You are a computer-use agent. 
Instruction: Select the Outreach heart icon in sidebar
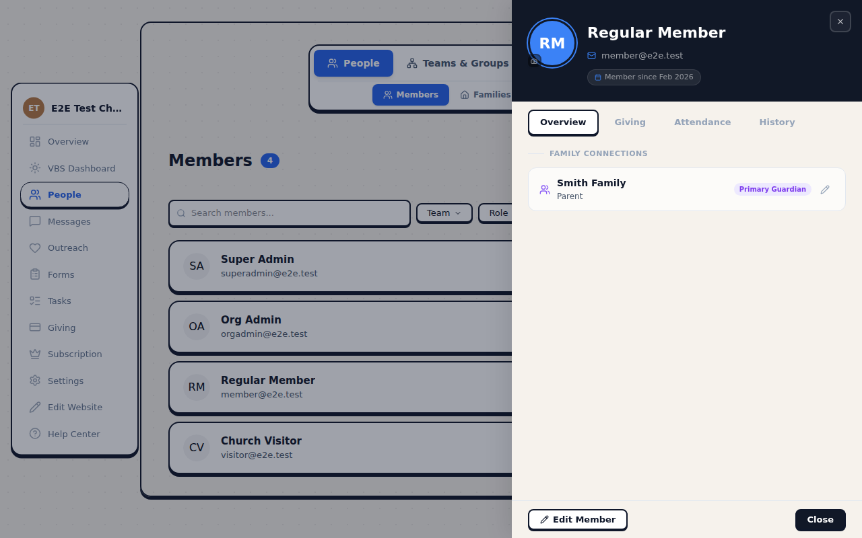click(x=35, y=247)
